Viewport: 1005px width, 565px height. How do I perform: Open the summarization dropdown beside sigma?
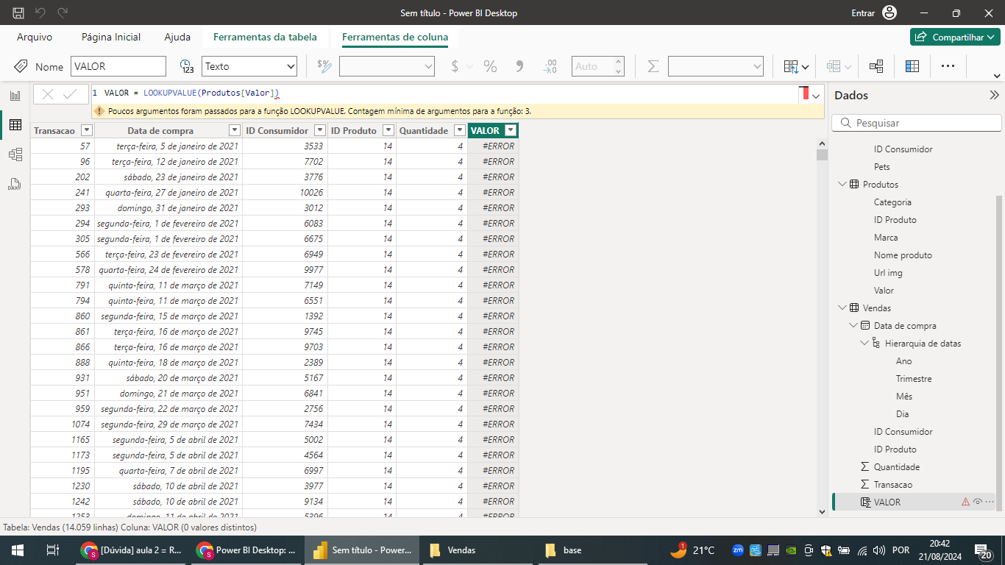point(716,66)
